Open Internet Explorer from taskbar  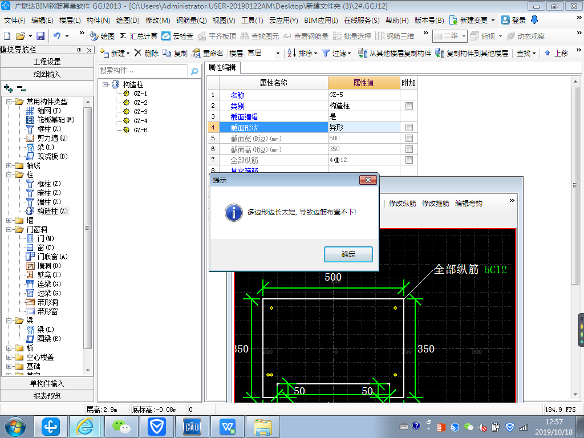coord(86,427)
